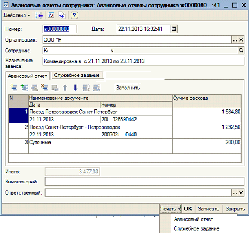Click the Заполнить button

tap(128, 88)
